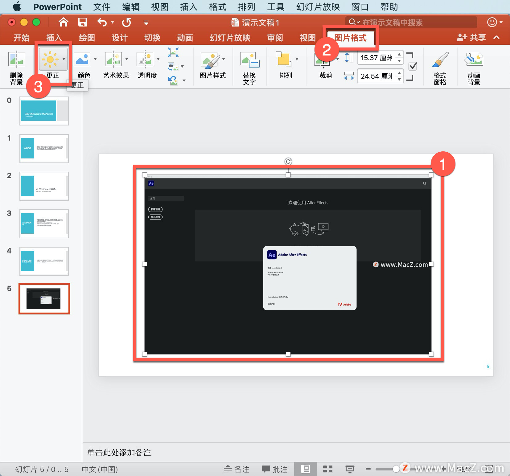The height and width of the screenshot is (476, 510).
Task: Click the Transparency (透明度) icon
Action: [x=145, y=59]
